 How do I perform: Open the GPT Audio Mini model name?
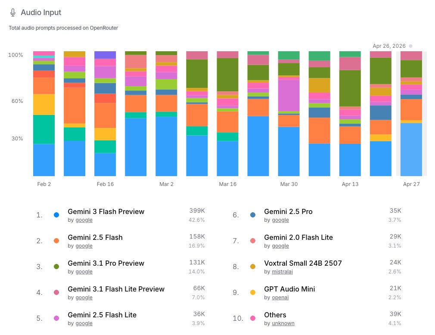pyautogui.click(x=289, y=289)
